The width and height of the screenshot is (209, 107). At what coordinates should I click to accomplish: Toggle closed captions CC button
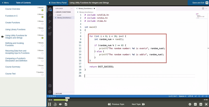195,104
